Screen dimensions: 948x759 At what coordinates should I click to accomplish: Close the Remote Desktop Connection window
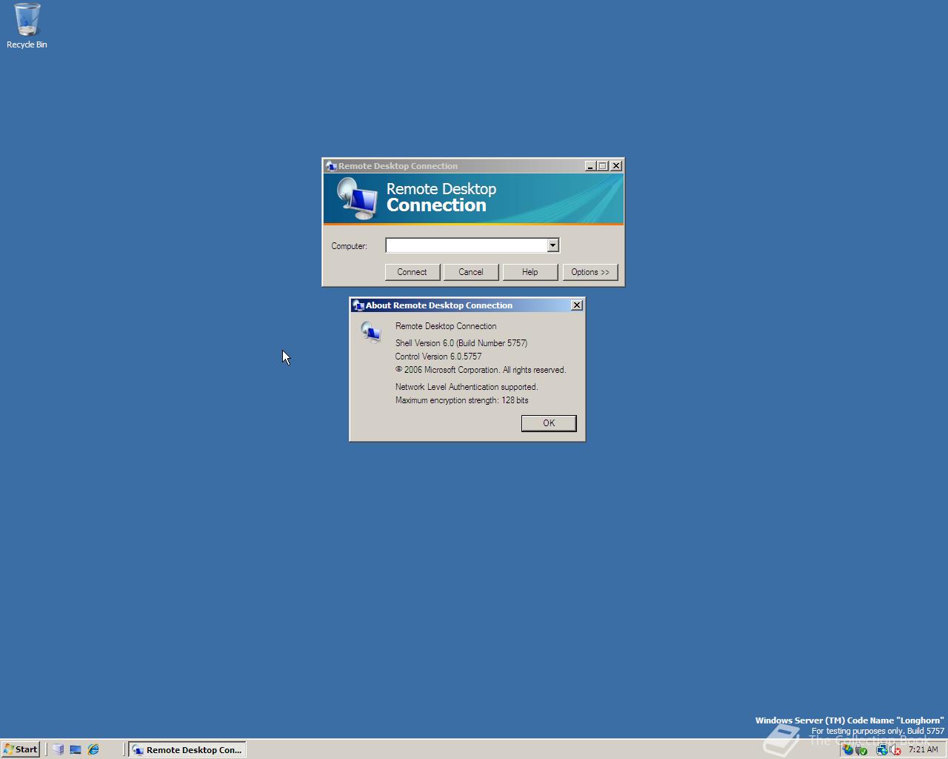tap(616, 166)
